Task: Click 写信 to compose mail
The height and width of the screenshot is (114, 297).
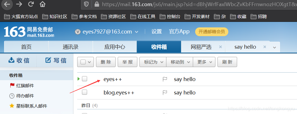Action: [x=56, y=60]
